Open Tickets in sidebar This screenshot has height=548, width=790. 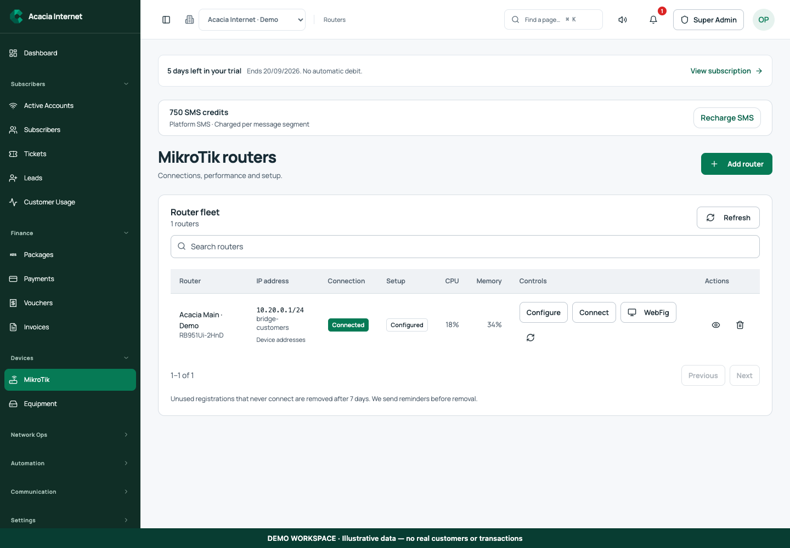click(70, 154)
